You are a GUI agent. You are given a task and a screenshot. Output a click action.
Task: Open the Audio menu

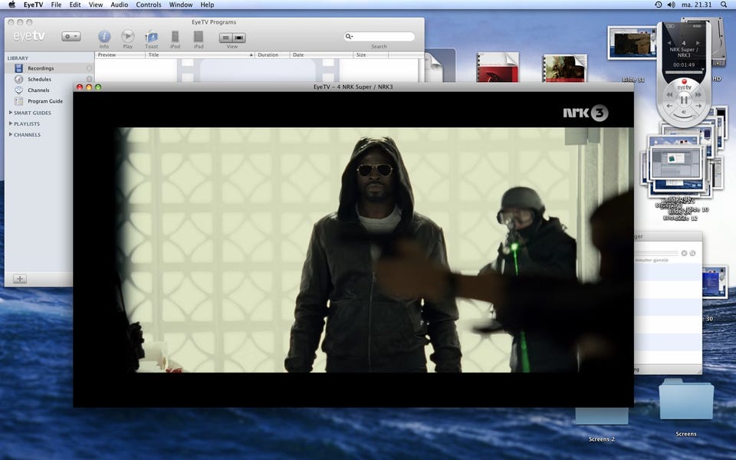pyautogui.click(x=120, y=5)
